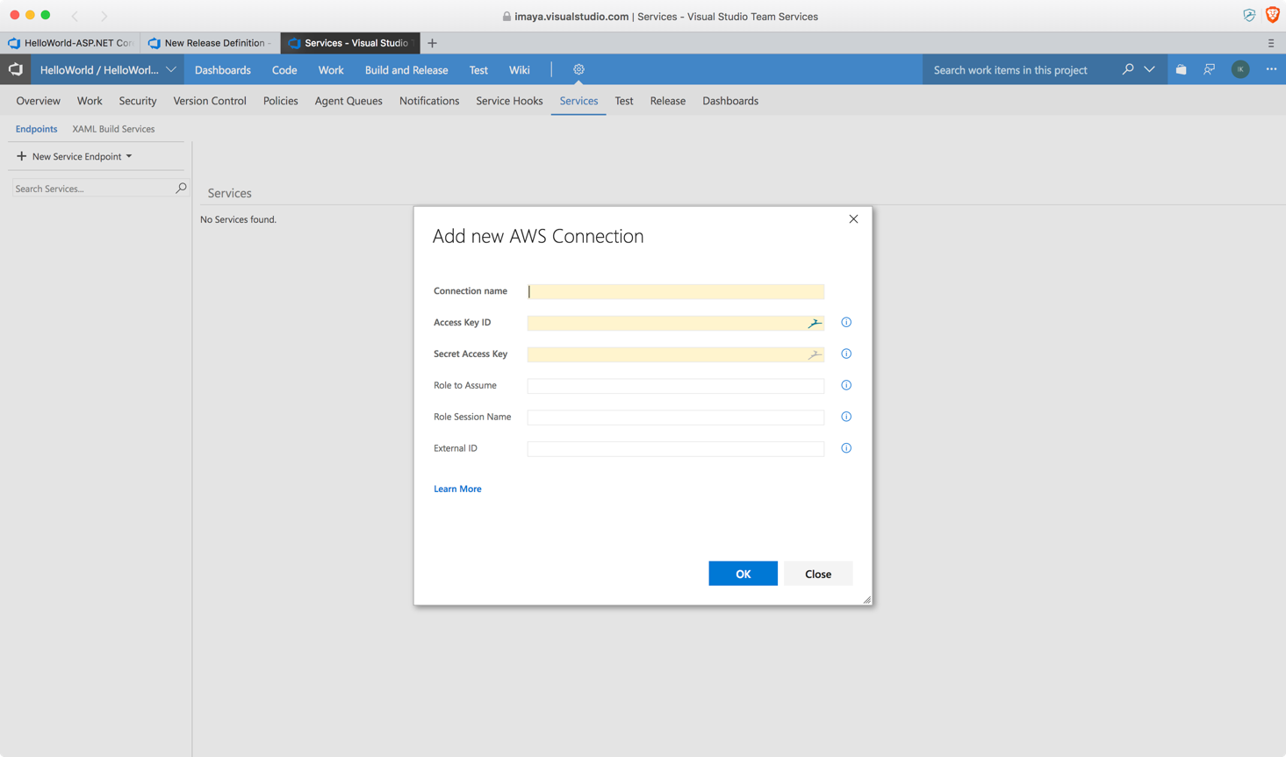Expand the search options chevron in header
Viewport: 1286px width, 757px height.
[x=1149, y=69]
